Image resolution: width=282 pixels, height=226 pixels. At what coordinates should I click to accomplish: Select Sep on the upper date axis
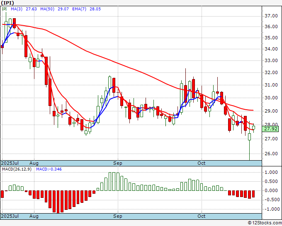(118, 163)
